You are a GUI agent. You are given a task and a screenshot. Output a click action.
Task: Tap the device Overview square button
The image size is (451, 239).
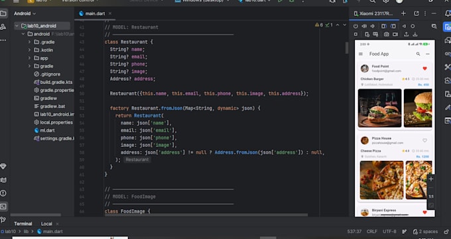tap(355, 34)
